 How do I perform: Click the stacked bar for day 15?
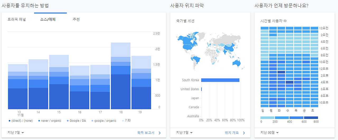tap(59, 82)
